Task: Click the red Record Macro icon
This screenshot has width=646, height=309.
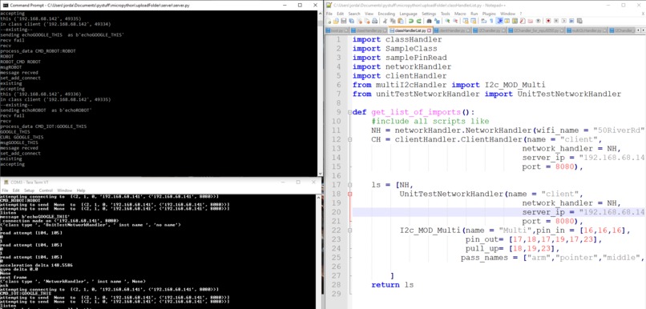Action: click(x=548, y=21)
